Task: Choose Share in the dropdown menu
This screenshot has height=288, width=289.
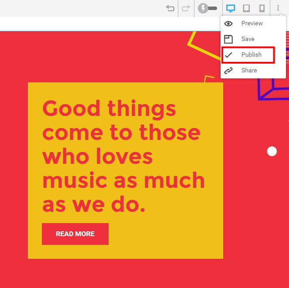Action: pyautogui.click(x=249, y=71)
